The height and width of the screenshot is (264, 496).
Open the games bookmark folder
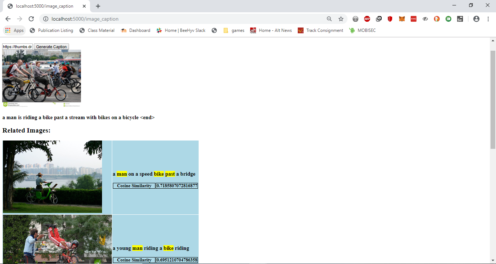coord(233,30)
